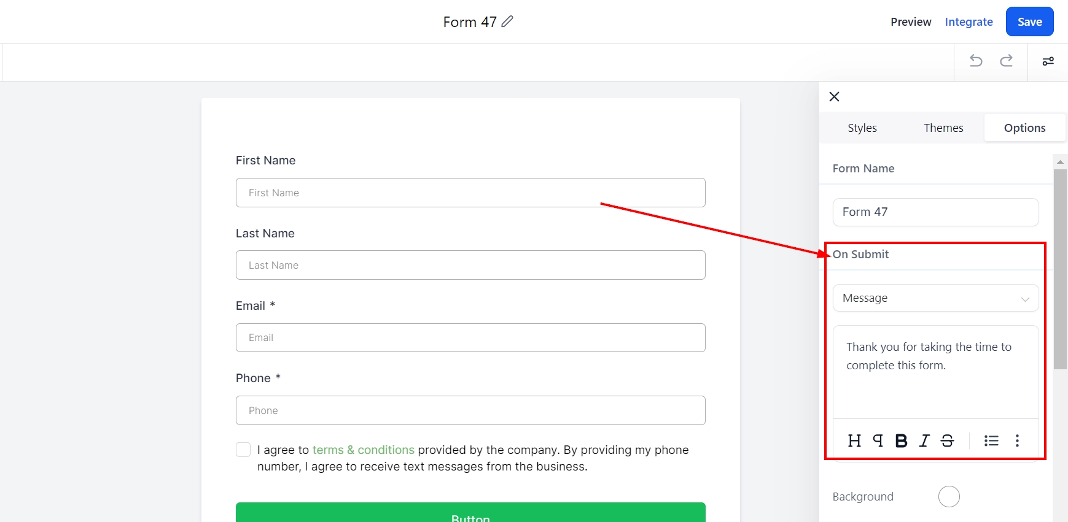
Task: Switch to the Styles tab
Action: pyautogui.click(x=862, y=128)
